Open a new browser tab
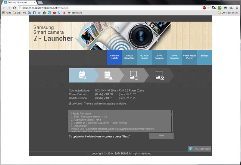241x165 pixels. pos(40,2)
